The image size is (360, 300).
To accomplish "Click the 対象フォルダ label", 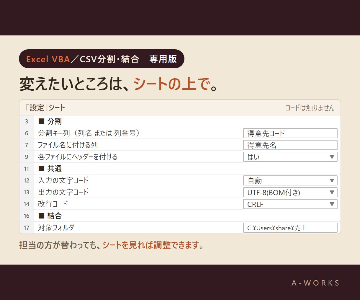I will tap(56, 228).
